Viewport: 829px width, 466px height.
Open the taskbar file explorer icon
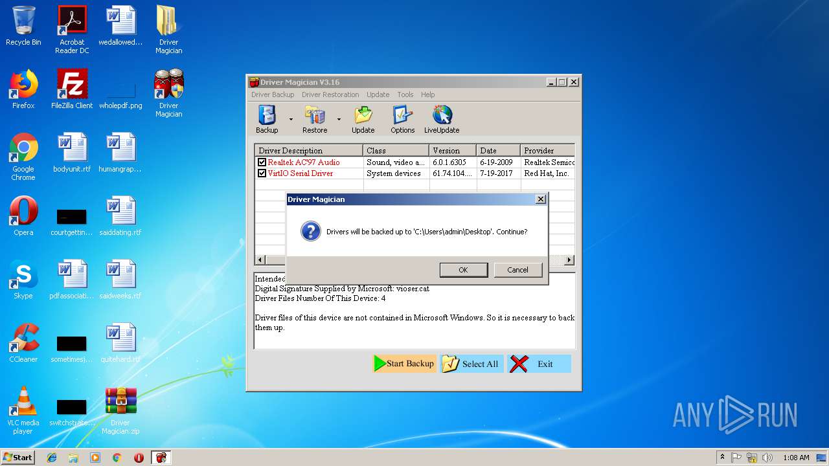click(x=73, y=457)
